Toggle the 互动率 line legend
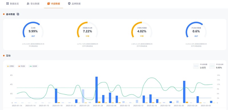The image size is (228, 110). coord(33,66)
